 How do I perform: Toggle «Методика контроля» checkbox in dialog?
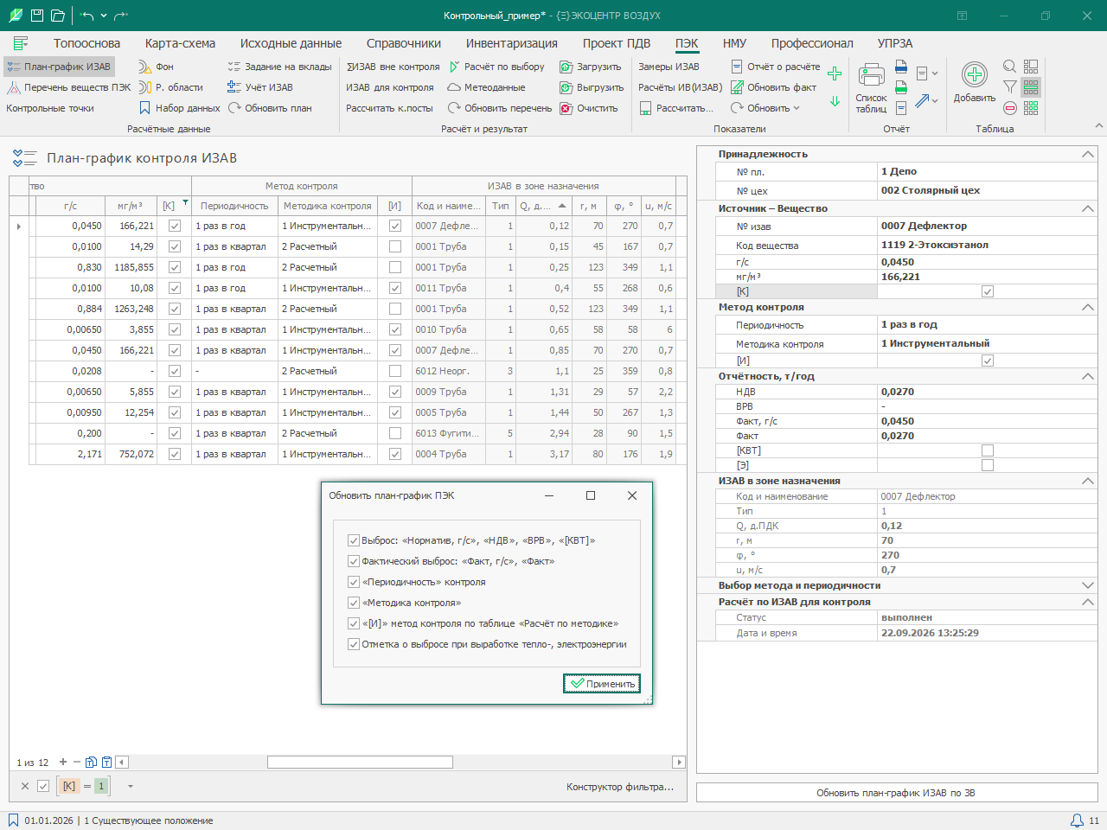click(x=354, y=603)
